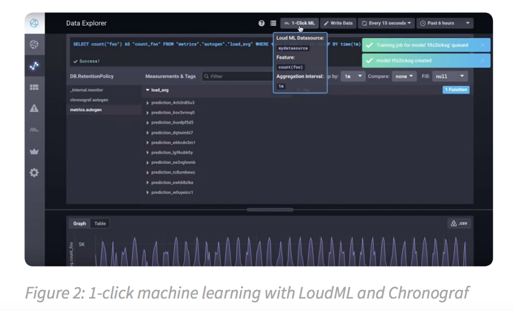Open the Compare none dropdown
The height and width of the screenshot is (311, 514).
[x=404, y=76]
